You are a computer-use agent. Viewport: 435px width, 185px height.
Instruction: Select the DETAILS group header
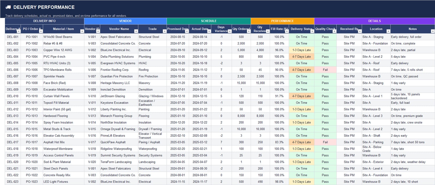375,21
